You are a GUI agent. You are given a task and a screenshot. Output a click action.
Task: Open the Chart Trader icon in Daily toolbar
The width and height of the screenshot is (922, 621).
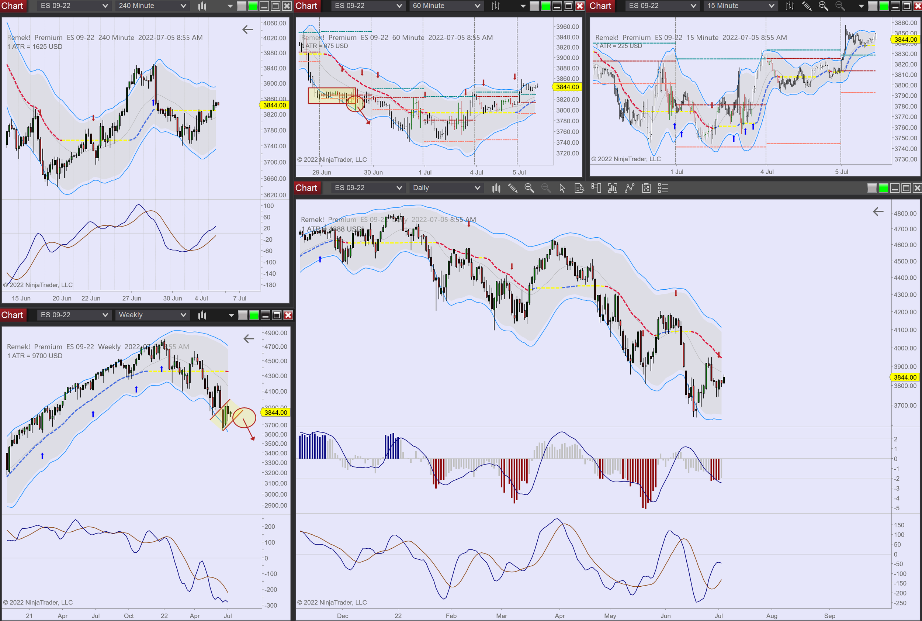coord(596,188)
